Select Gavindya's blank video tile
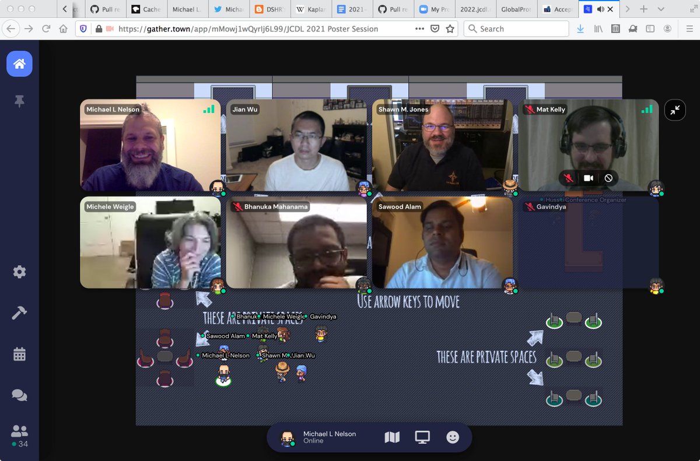700x461 pixels. (x=589, y=242)
